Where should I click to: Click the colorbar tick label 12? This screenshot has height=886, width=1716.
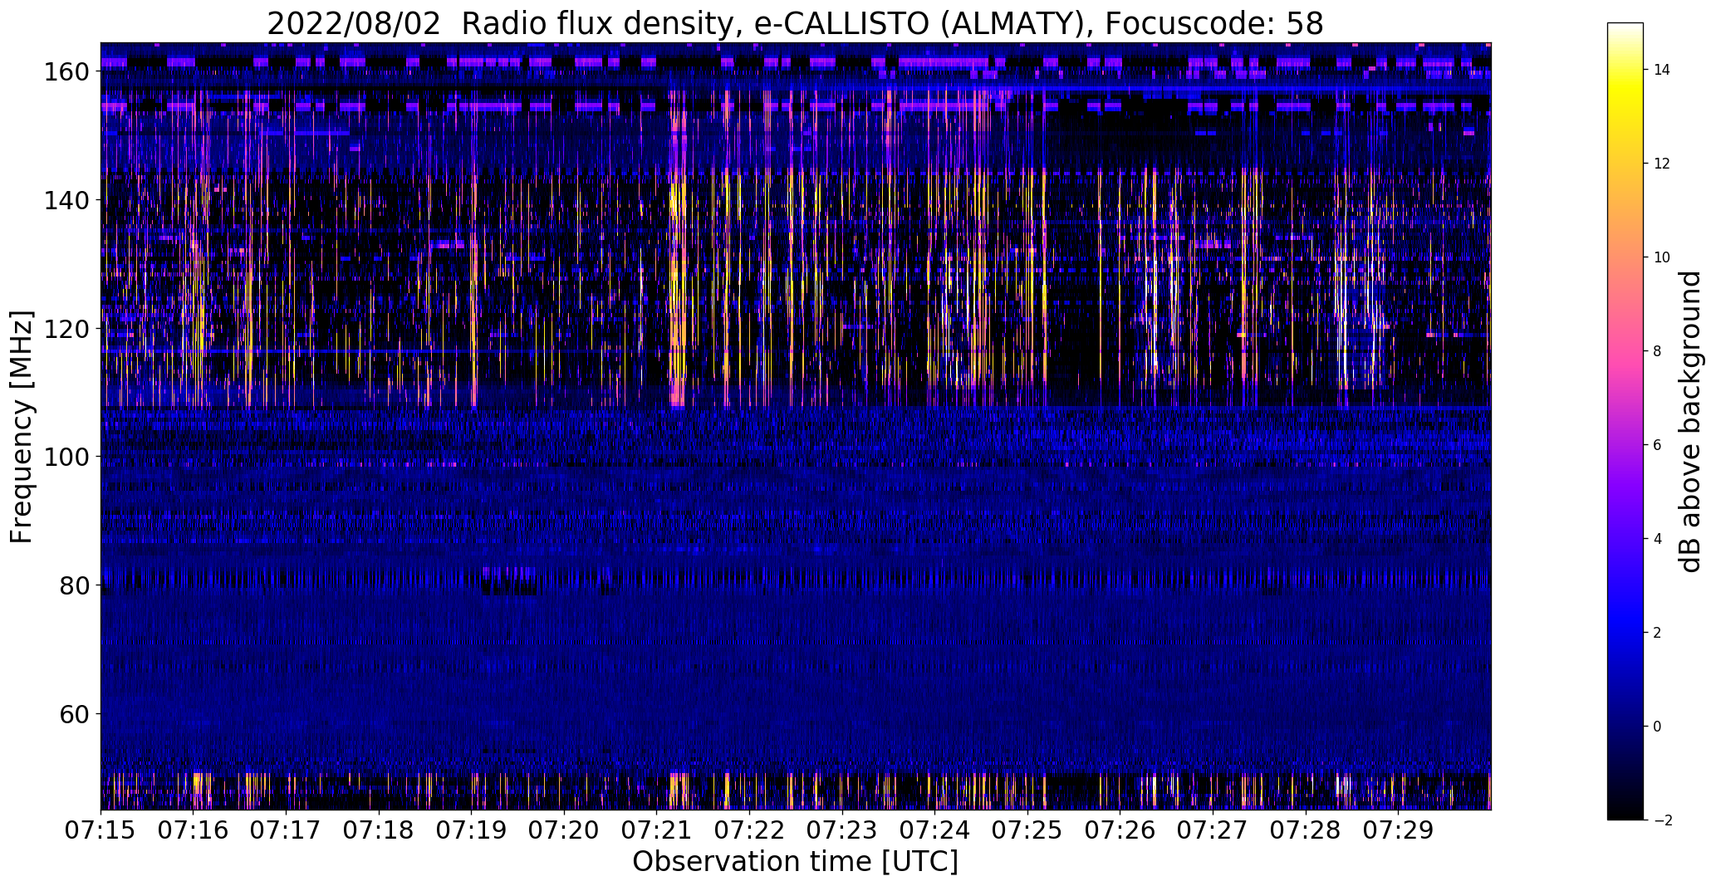pos(1662,164)
